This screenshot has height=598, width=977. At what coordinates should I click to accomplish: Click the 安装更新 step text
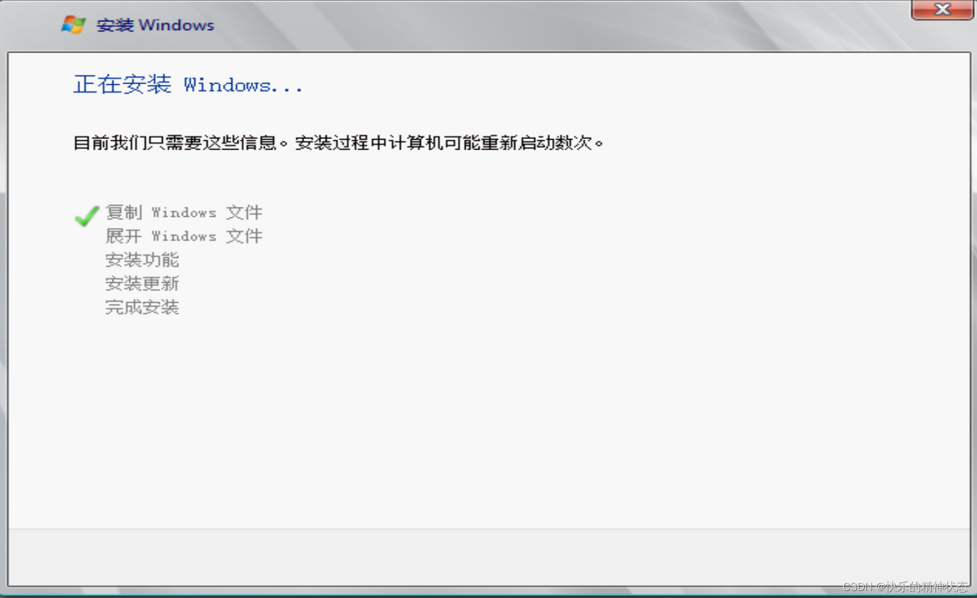142,283
